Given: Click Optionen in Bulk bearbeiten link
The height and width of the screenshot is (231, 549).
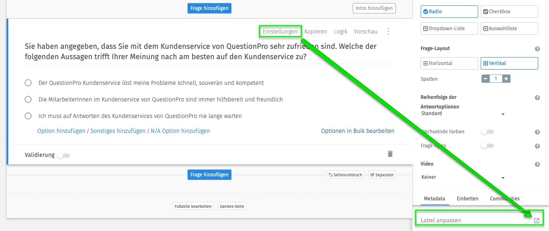Looking at the screenshot, I should tap(357, 131).
